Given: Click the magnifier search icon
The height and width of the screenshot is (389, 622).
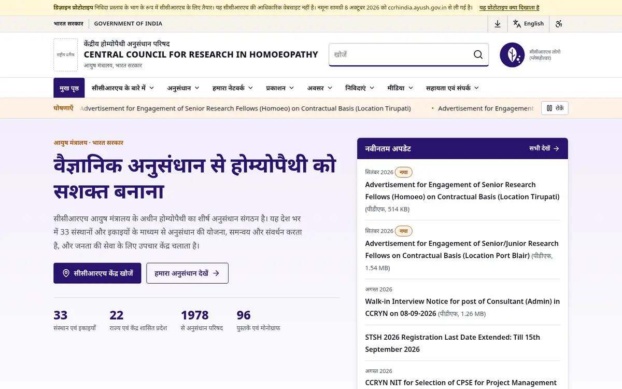Looking at the screenshot, I should [478, 54].
